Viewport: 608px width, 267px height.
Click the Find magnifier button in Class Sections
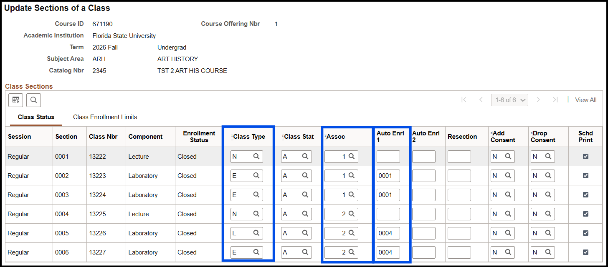point(33,100)
